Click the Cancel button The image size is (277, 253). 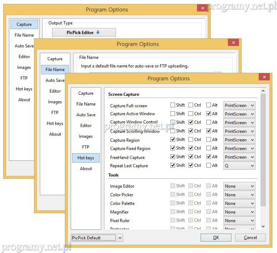coord(250,238)
